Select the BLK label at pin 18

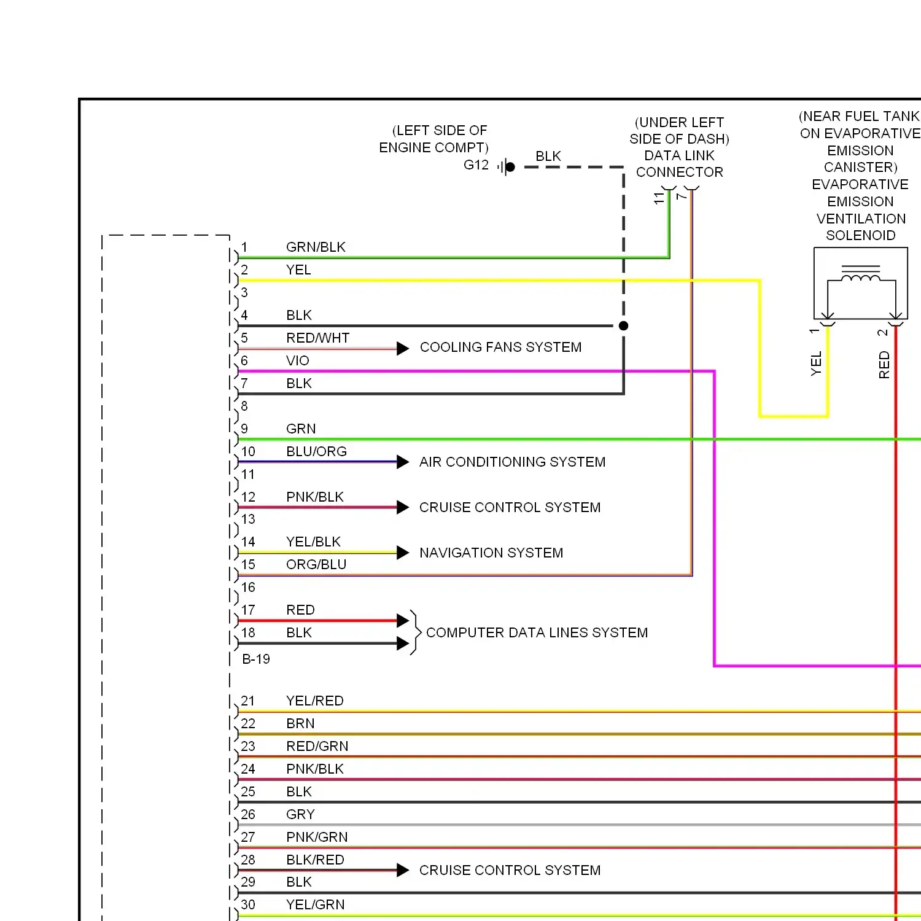(x=299, y=632)
